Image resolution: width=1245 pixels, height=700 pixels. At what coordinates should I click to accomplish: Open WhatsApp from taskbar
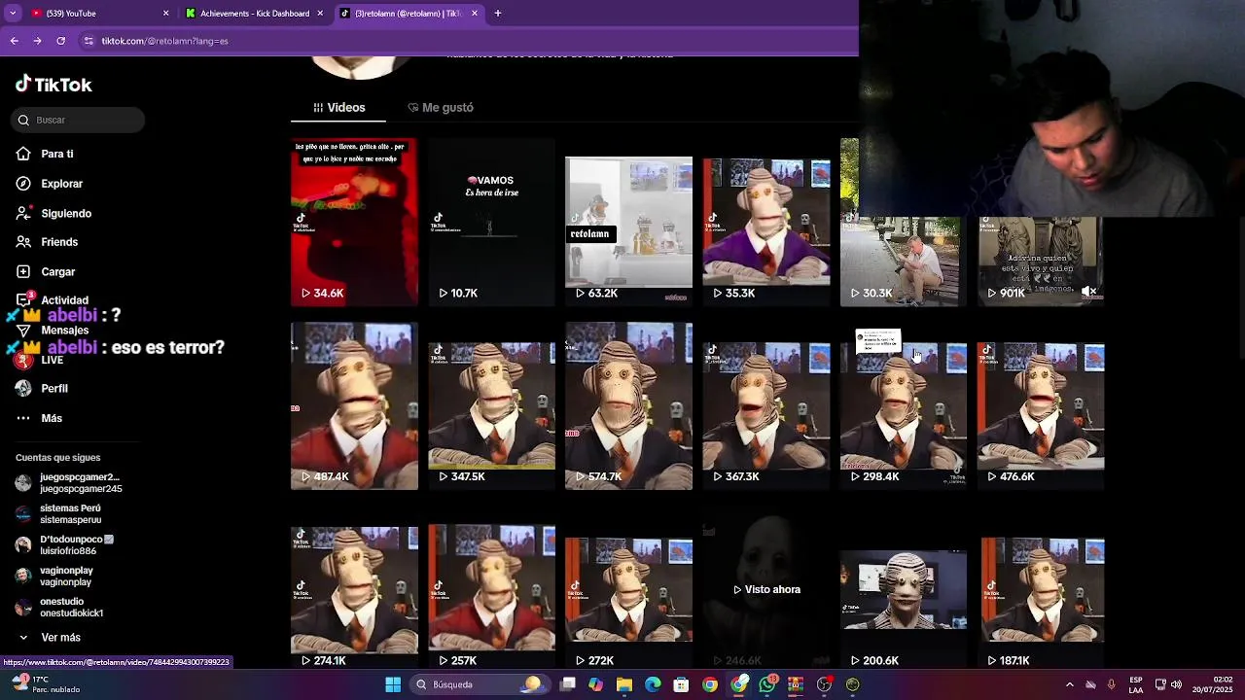click(x=767, y=684)
